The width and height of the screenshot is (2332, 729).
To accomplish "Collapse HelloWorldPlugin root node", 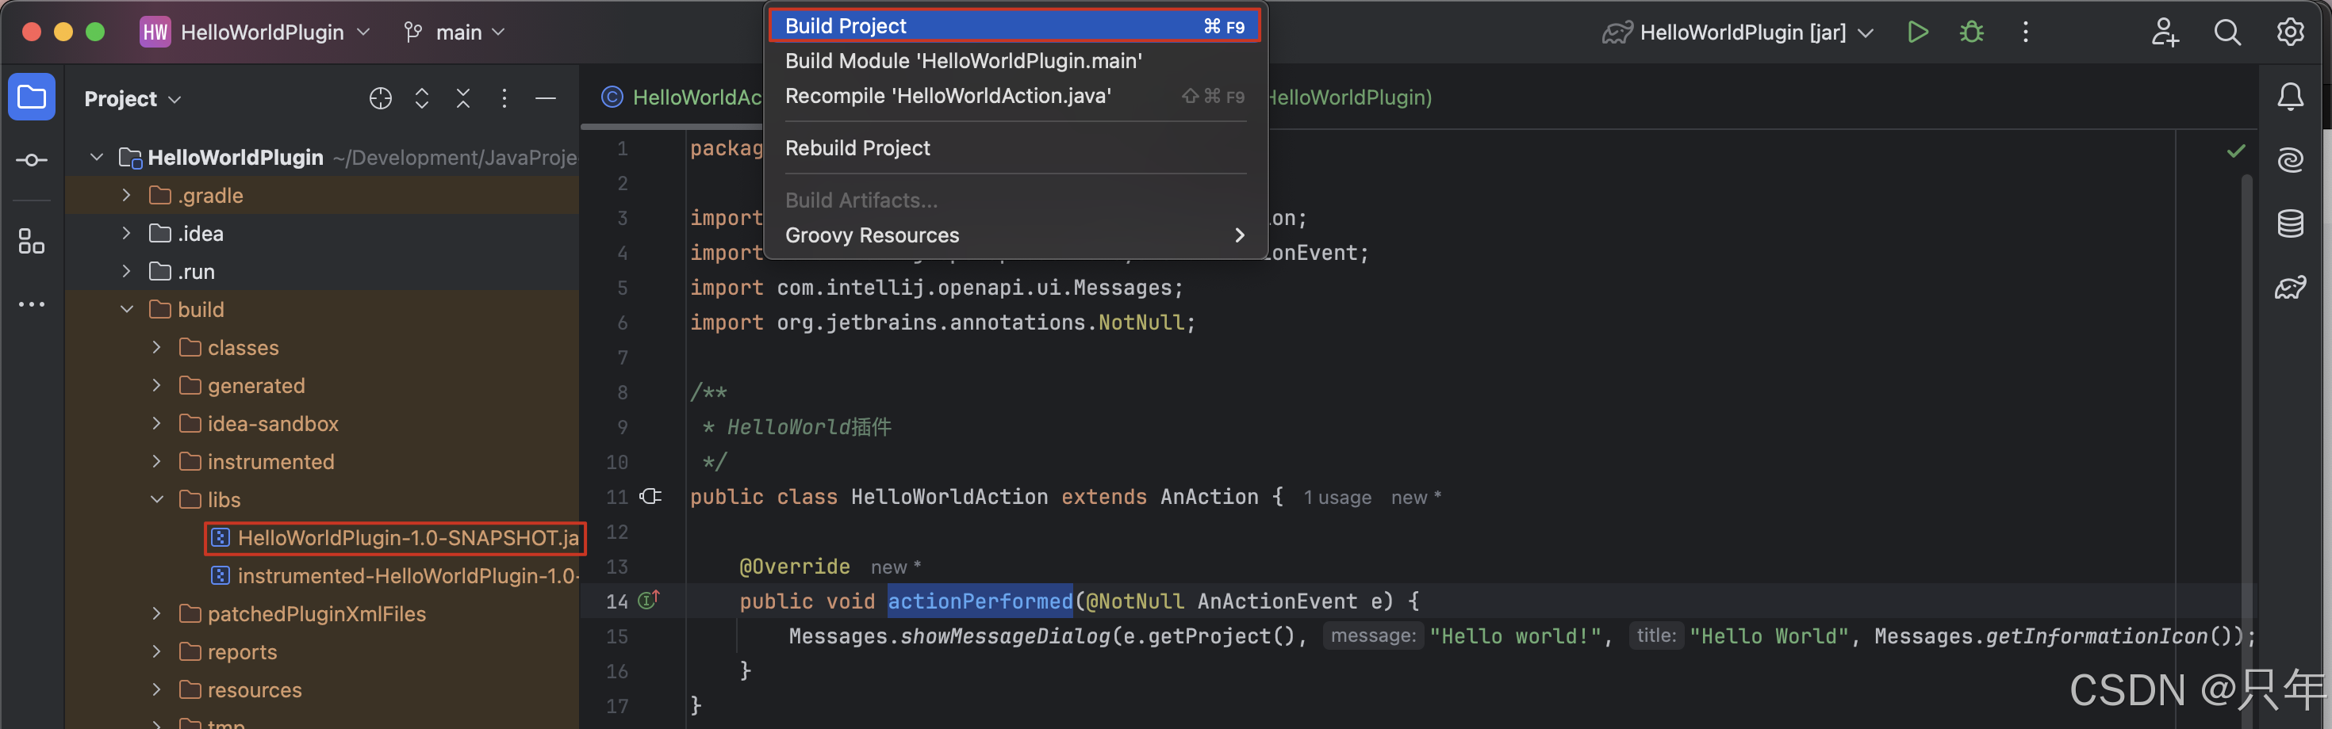I will coord(97,158).
